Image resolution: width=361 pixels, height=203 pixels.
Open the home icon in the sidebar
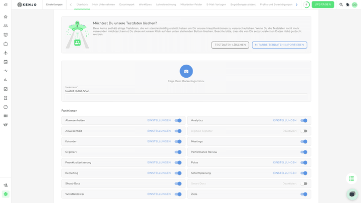click(x=6, y=17)
